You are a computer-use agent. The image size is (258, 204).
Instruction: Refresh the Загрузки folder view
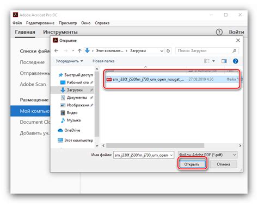pos(168,51)
